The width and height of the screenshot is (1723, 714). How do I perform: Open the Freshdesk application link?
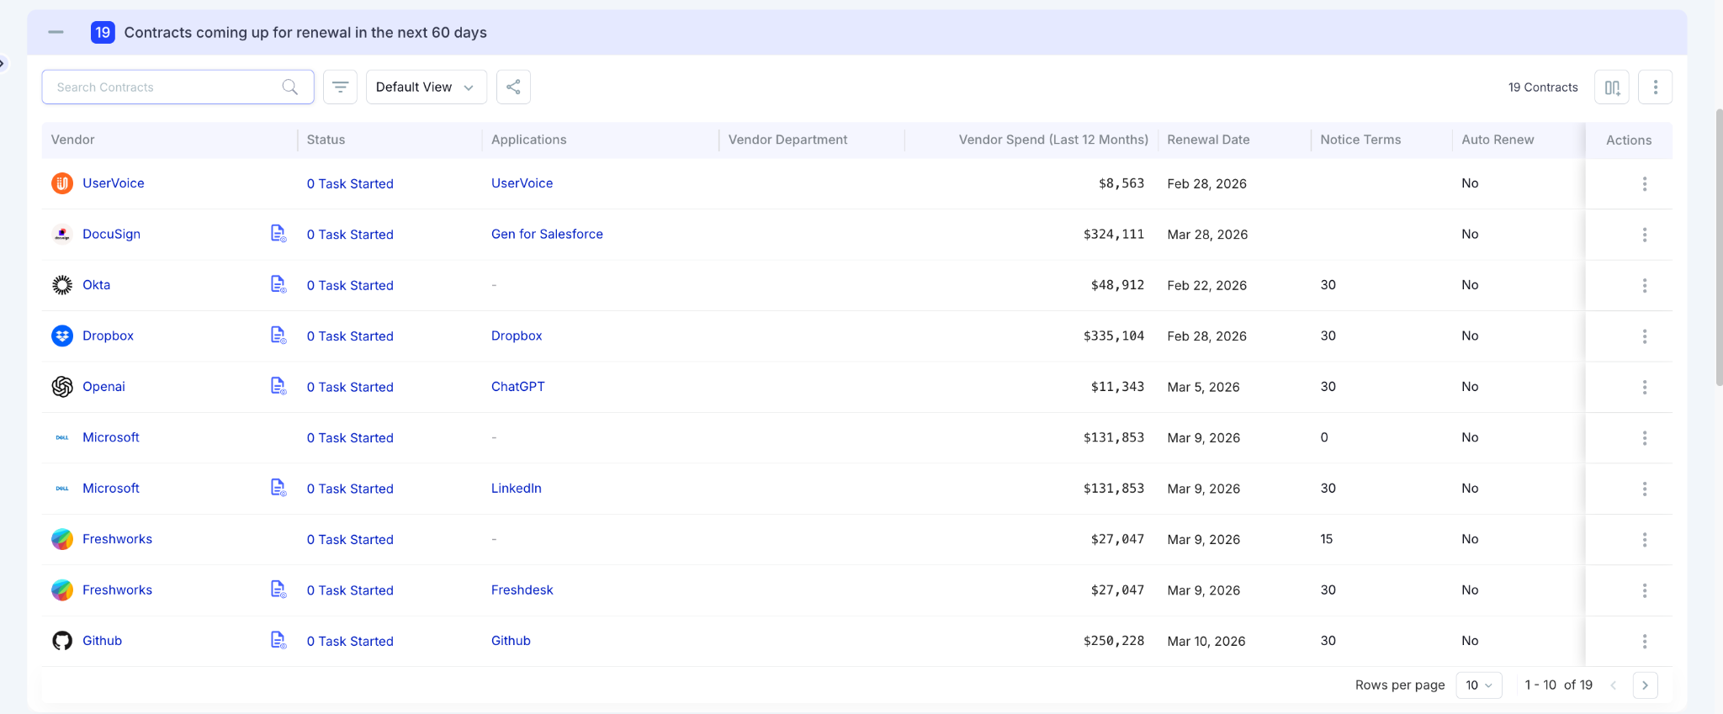[522, 590]
